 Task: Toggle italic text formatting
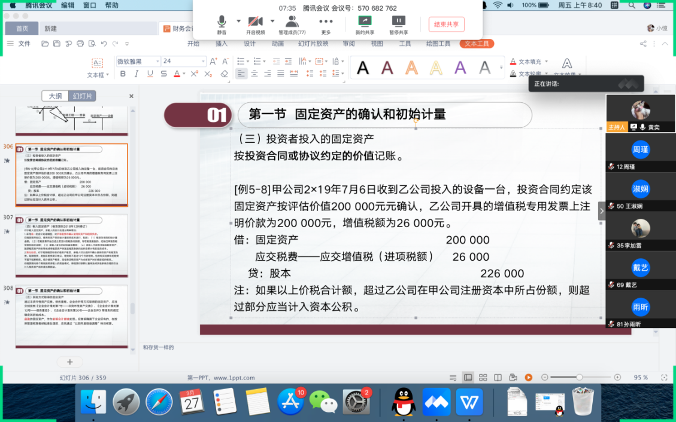(x=137, y=74)
